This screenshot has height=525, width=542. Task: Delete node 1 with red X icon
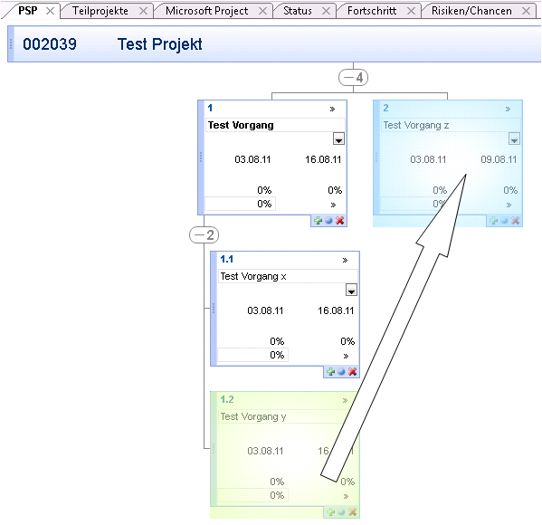(340, 220)
